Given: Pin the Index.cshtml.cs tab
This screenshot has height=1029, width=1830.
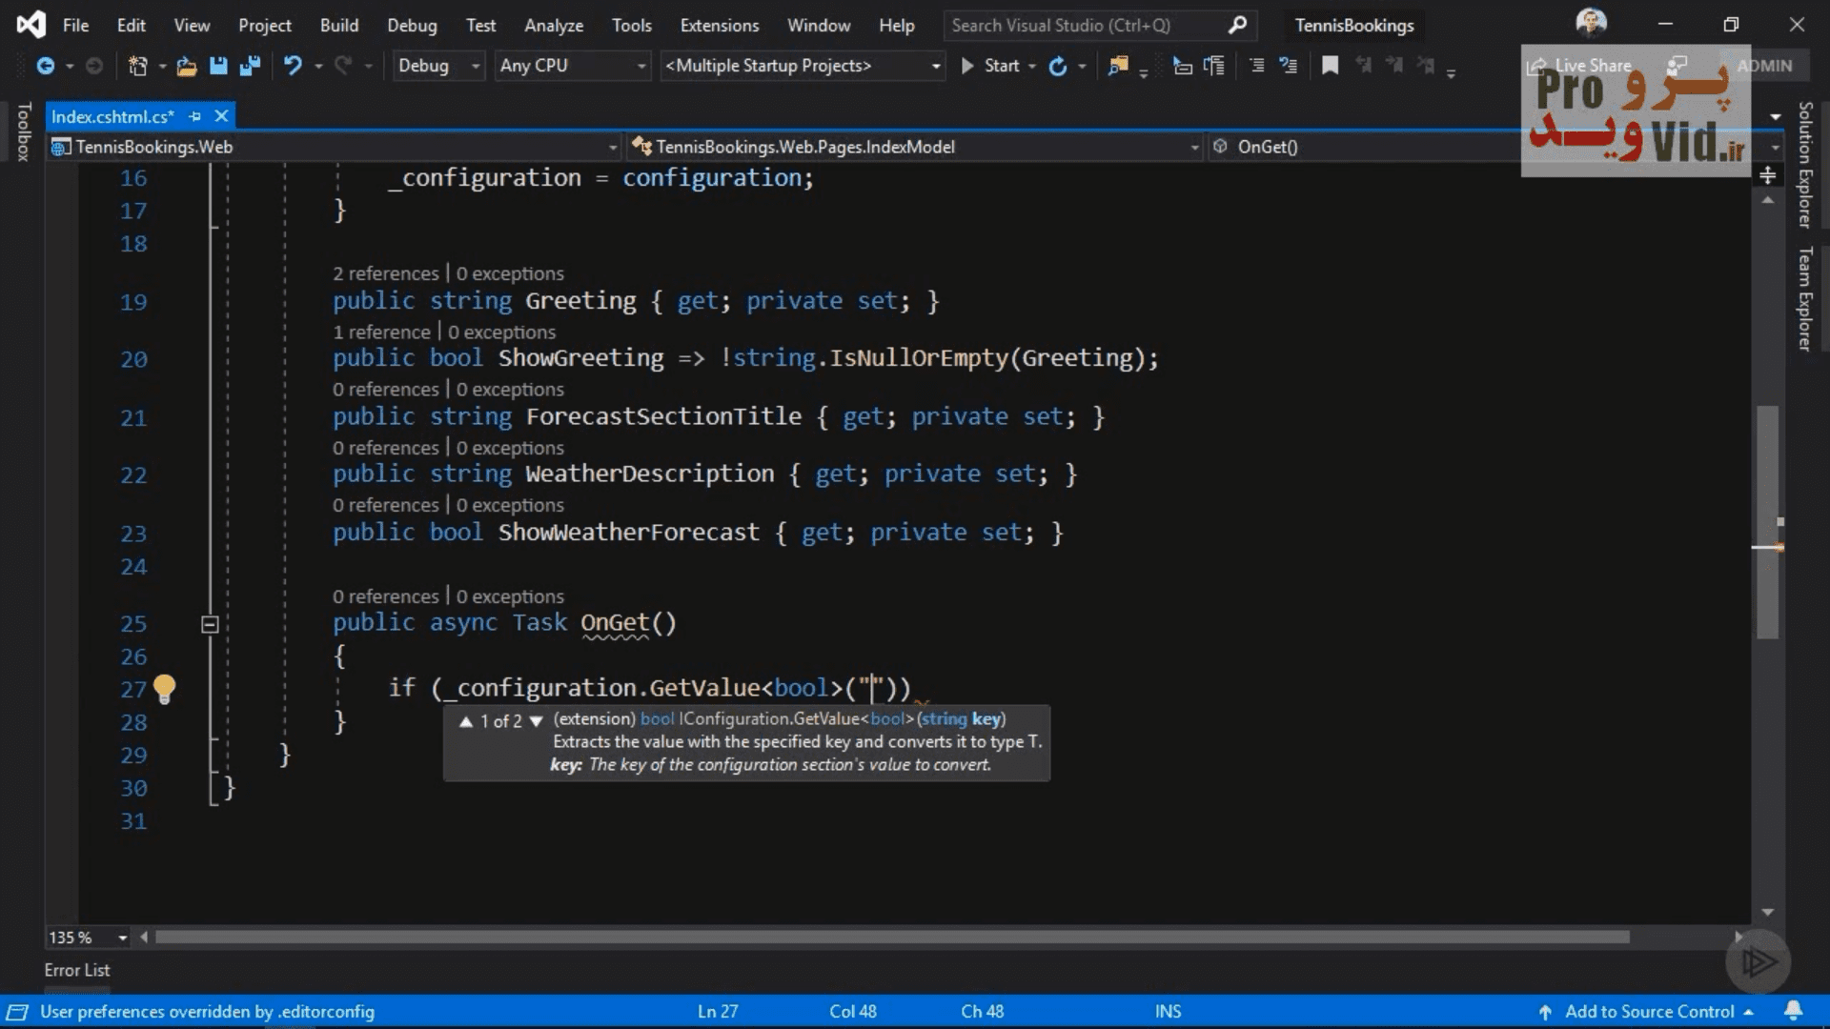Looking at the screenshot, I should 195,116.
